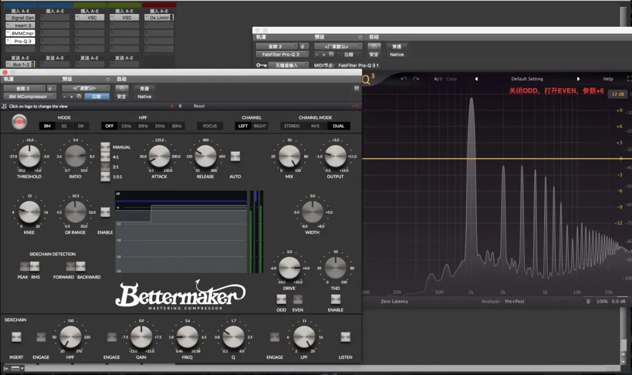The image size is (632, 375).
Task: Switch sidechain detection to BACKWARD
Action: click(x=81, y=266)
